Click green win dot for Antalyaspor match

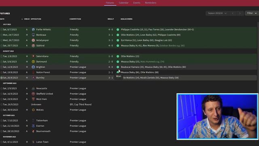coord(118,40)
